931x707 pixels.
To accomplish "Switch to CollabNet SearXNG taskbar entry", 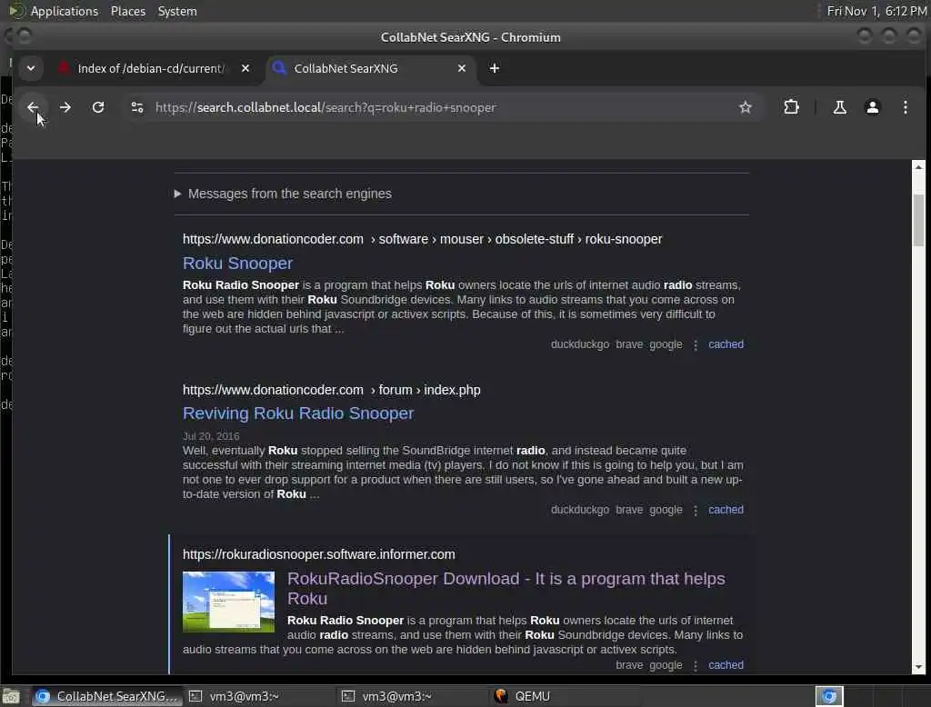I will 107,696.
